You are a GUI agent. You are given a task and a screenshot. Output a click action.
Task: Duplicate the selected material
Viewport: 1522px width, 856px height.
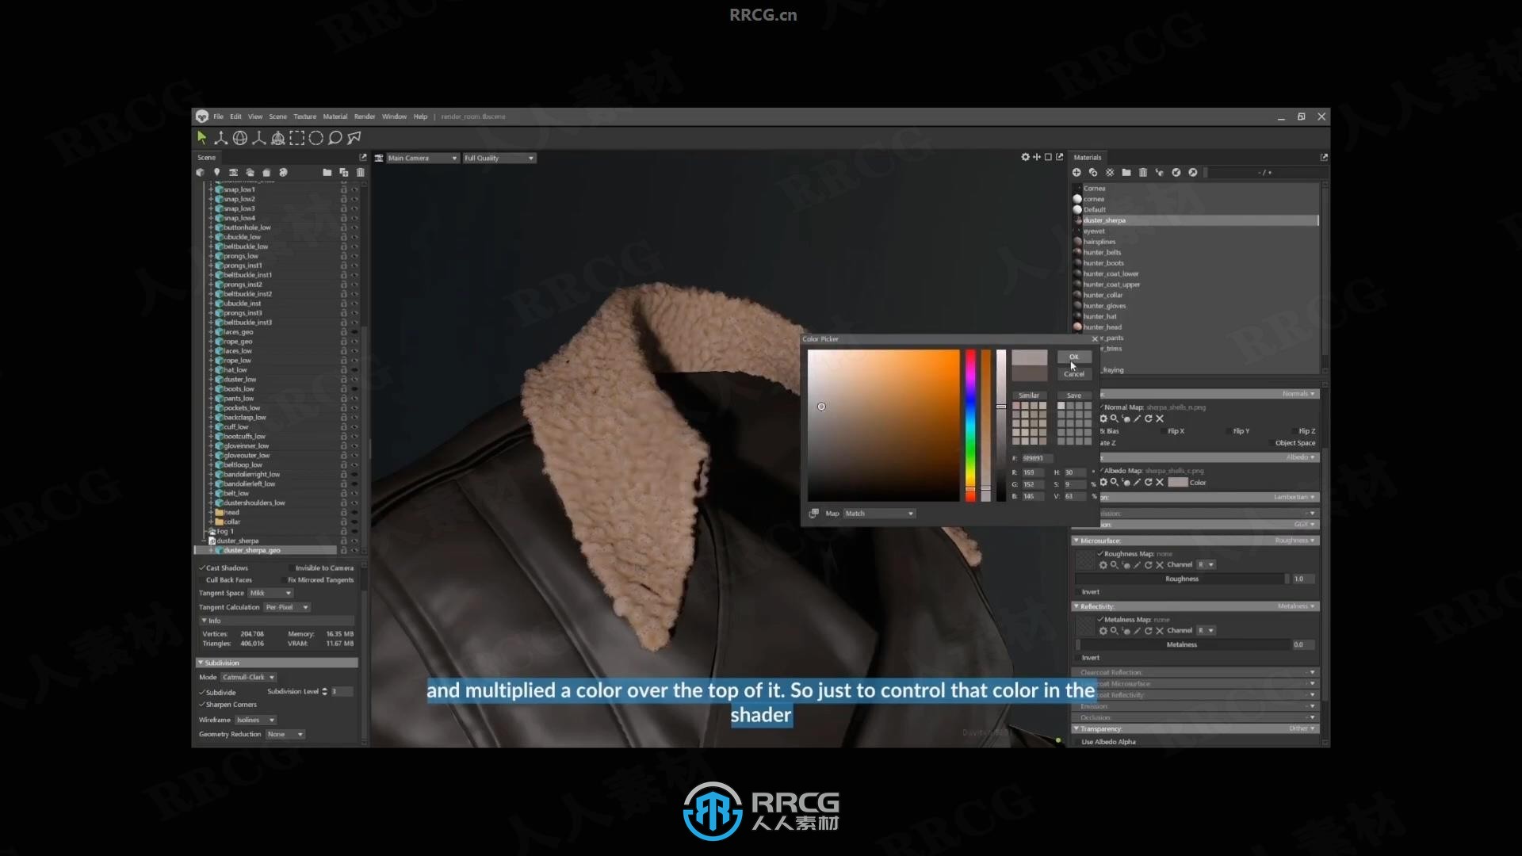point(1093,172)
